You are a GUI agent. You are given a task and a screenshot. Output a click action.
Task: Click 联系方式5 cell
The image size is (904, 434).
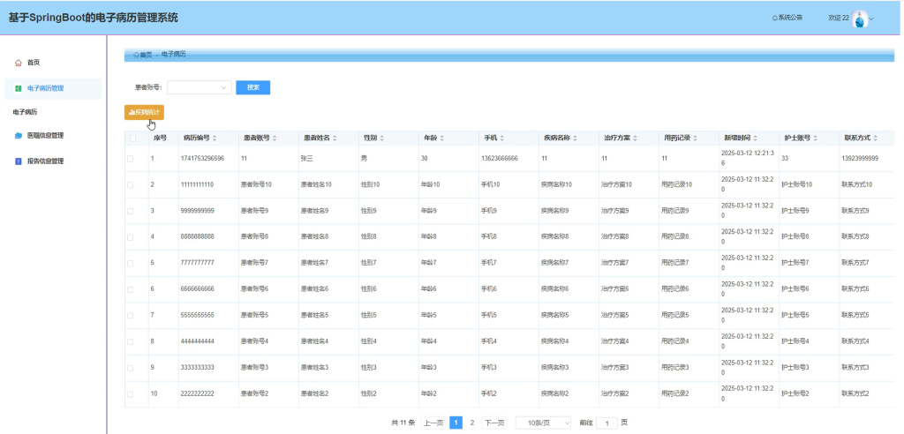(855, 316)
